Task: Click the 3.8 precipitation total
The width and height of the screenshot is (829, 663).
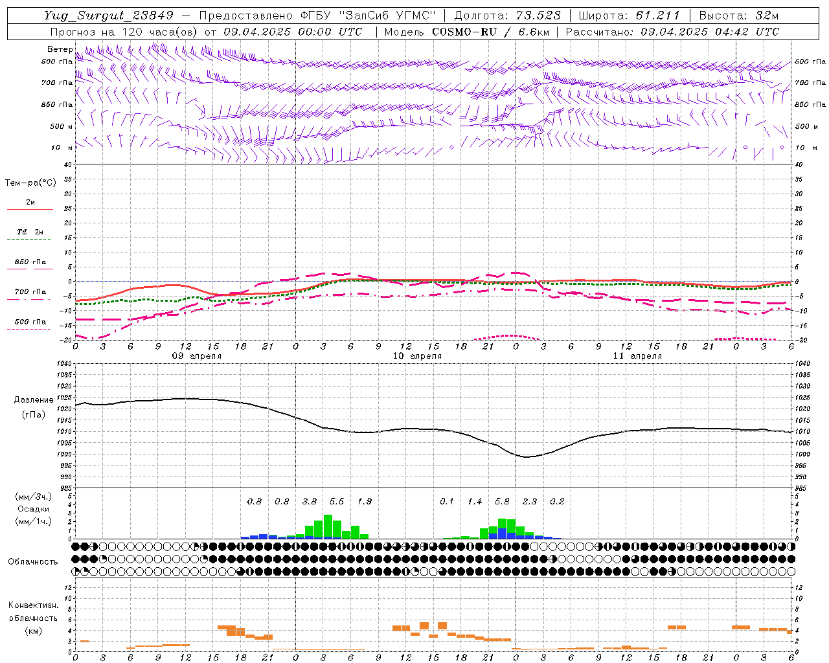Action: point(310,501)
